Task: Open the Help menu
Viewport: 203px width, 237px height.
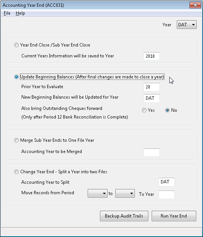Action: coord(20,13)
